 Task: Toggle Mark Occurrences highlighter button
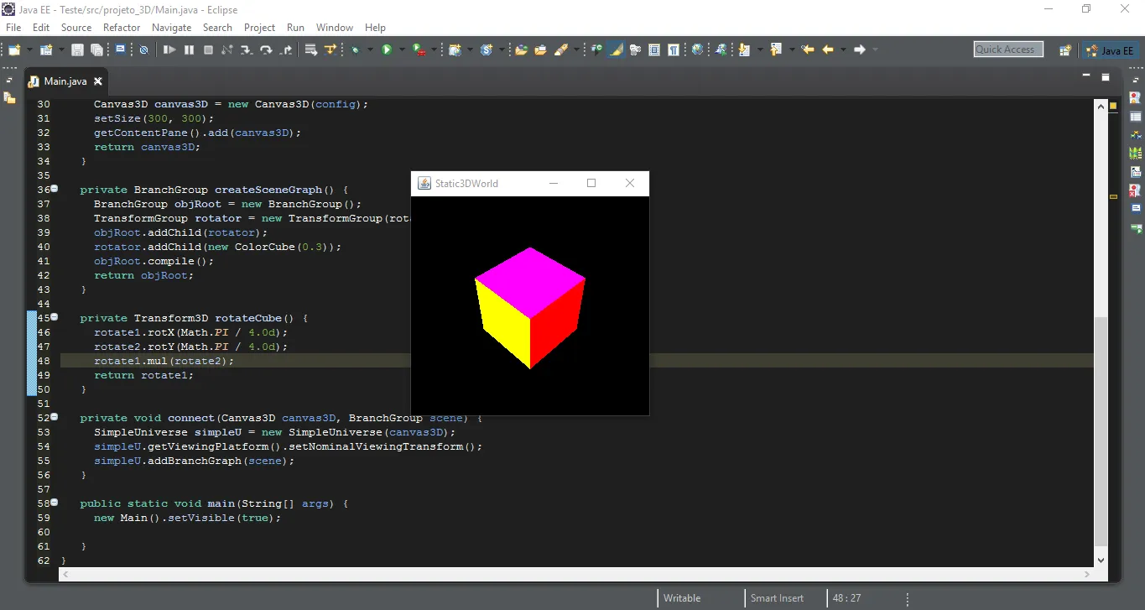point(617,50)
